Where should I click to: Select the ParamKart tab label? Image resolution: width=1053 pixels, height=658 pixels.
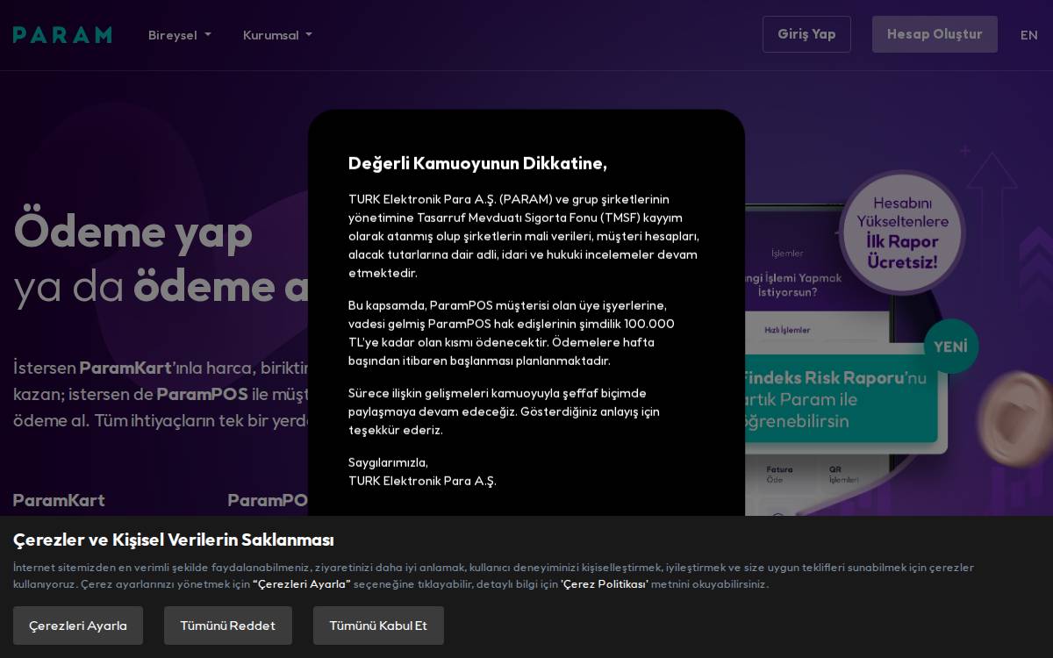coord(59,500)
